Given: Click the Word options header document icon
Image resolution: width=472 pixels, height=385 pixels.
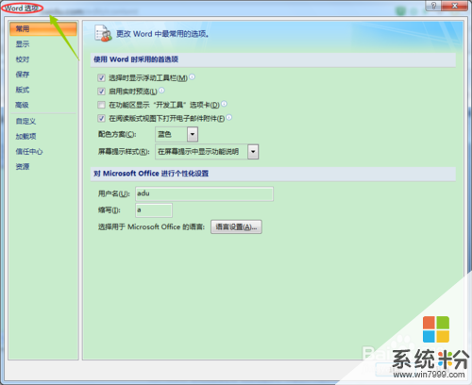Looking at the screenshot, I should 103,33.
